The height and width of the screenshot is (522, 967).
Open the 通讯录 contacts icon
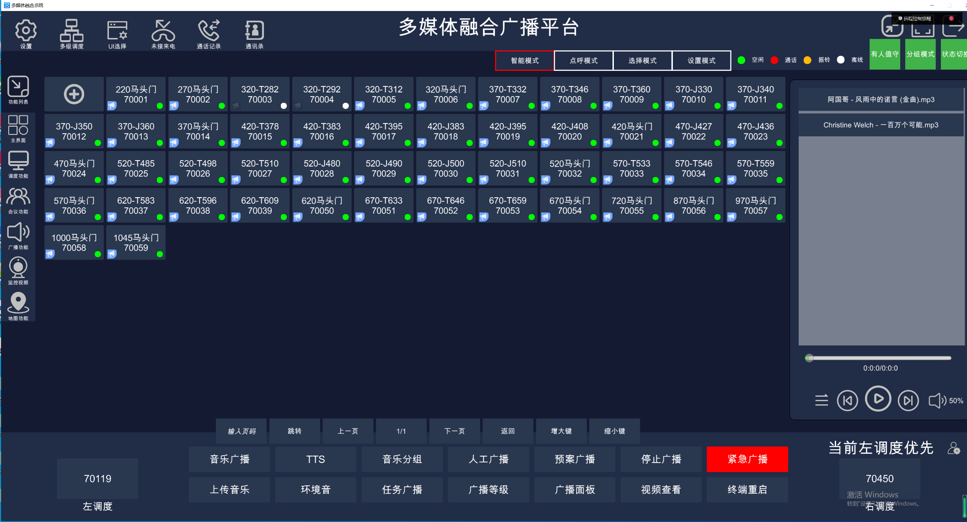click(254, 31)
